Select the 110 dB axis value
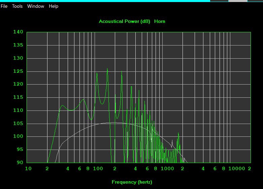This screenshot has height=189, width=263. pos(18,110)
